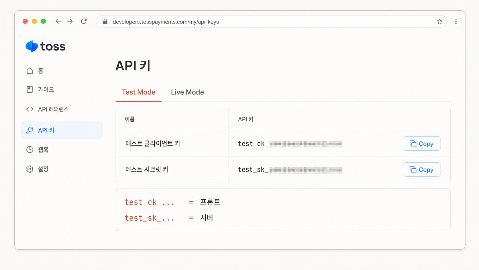Screen dimensions: 479x270
Task: Click the lock icon in address bar
Action: [105, 22]
